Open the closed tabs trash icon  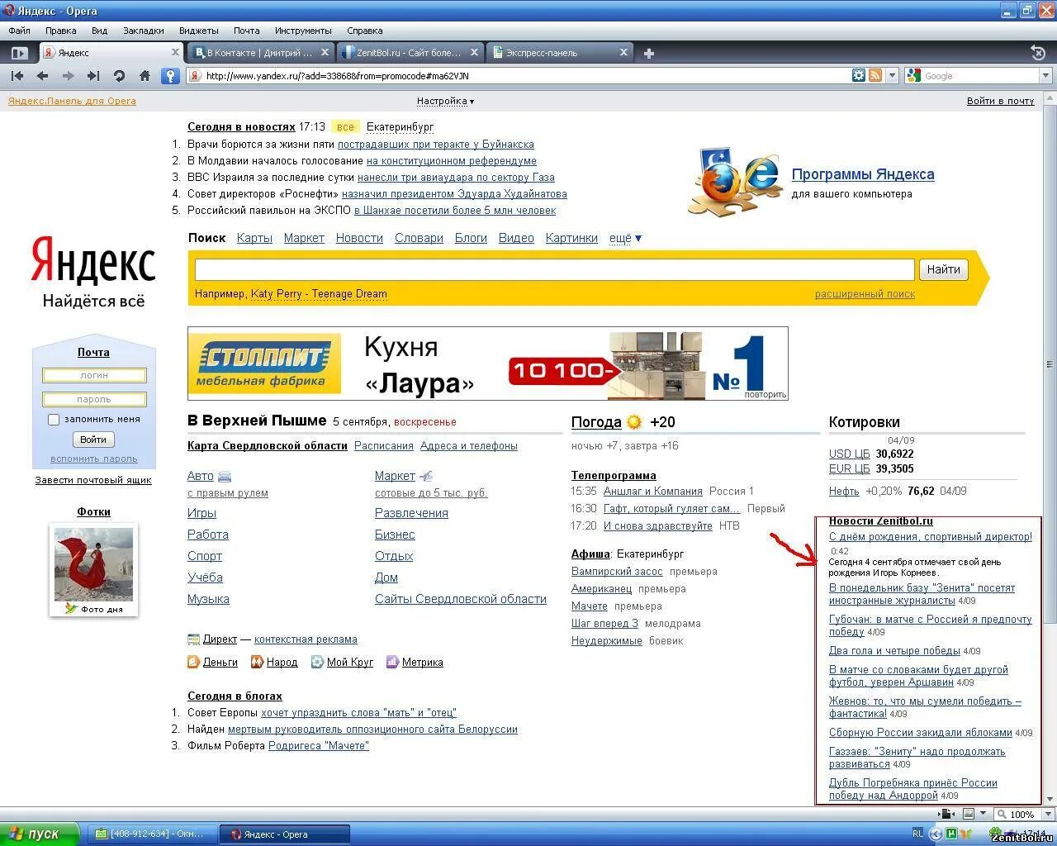click(1038, 53)
